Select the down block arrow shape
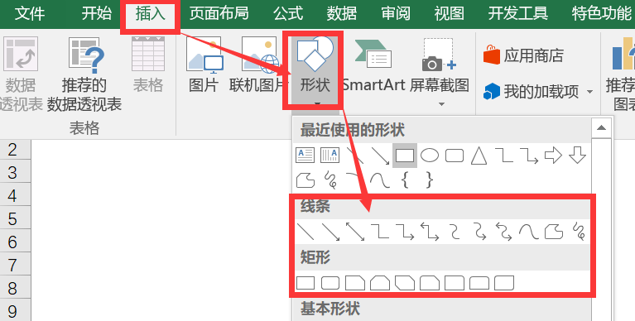 pyautogui.click(x=578, y=155)
